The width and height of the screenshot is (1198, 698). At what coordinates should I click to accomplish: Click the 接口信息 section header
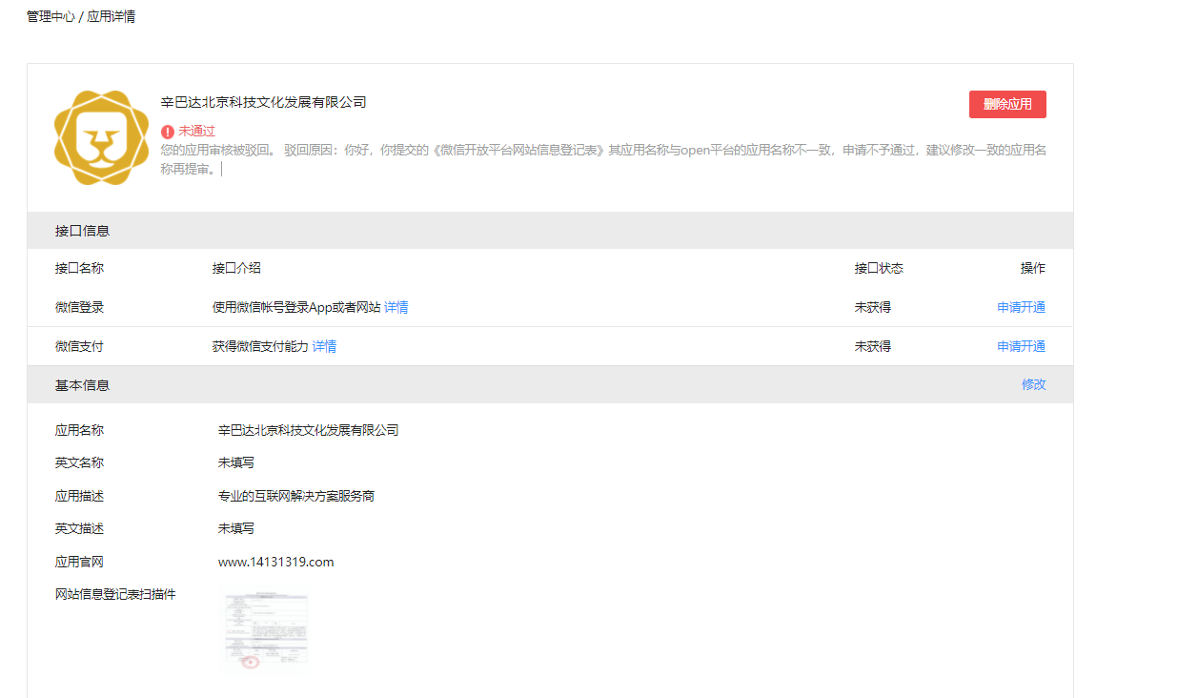click(550, 231)
